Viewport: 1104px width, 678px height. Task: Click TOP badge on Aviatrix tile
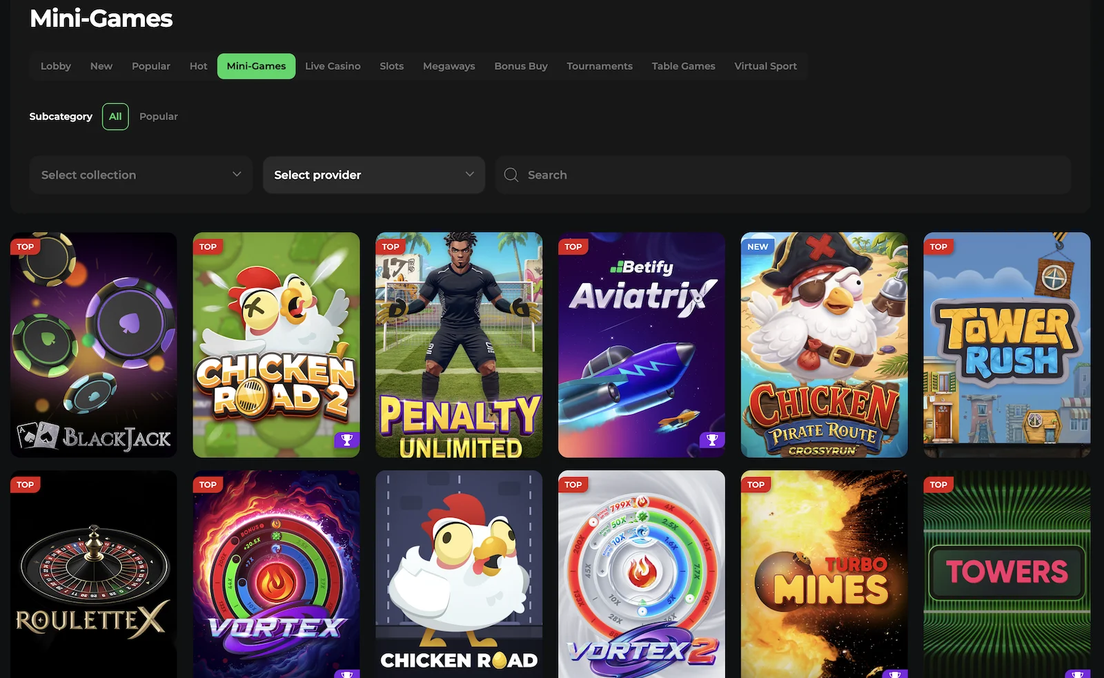click(x=573, y=246)
